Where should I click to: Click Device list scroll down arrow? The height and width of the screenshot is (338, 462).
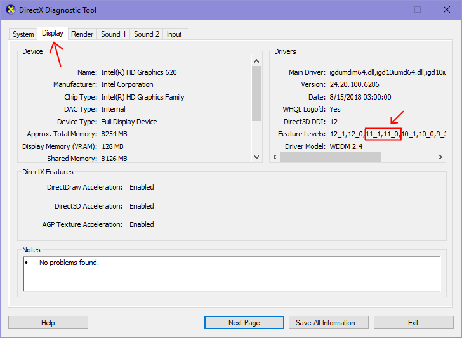point(256,157)
